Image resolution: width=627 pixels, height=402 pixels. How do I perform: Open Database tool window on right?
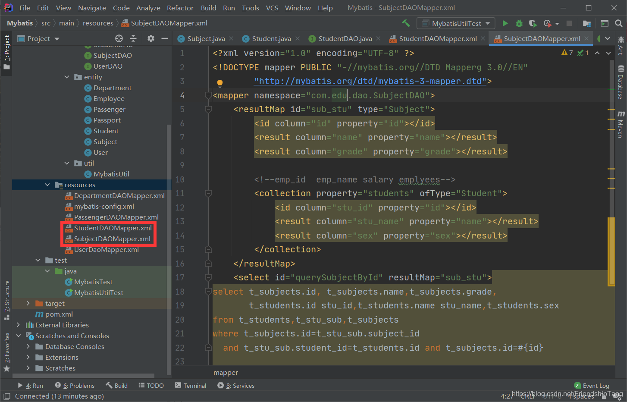pos(621,82)
